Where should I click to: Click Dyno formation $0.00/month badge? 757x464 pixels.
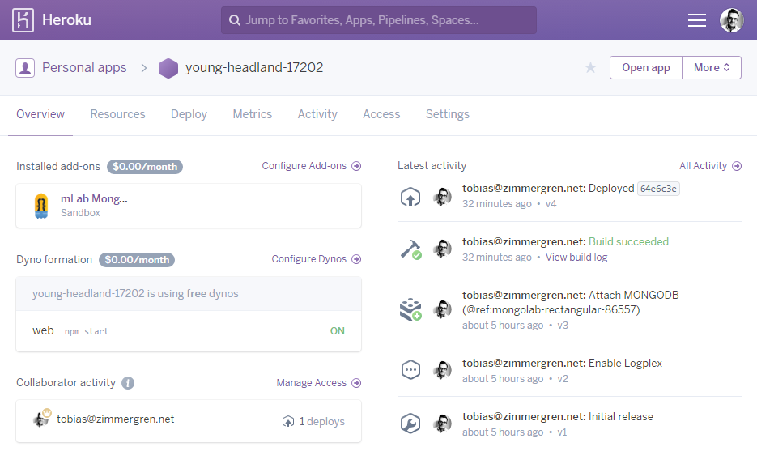coord(137,260)
